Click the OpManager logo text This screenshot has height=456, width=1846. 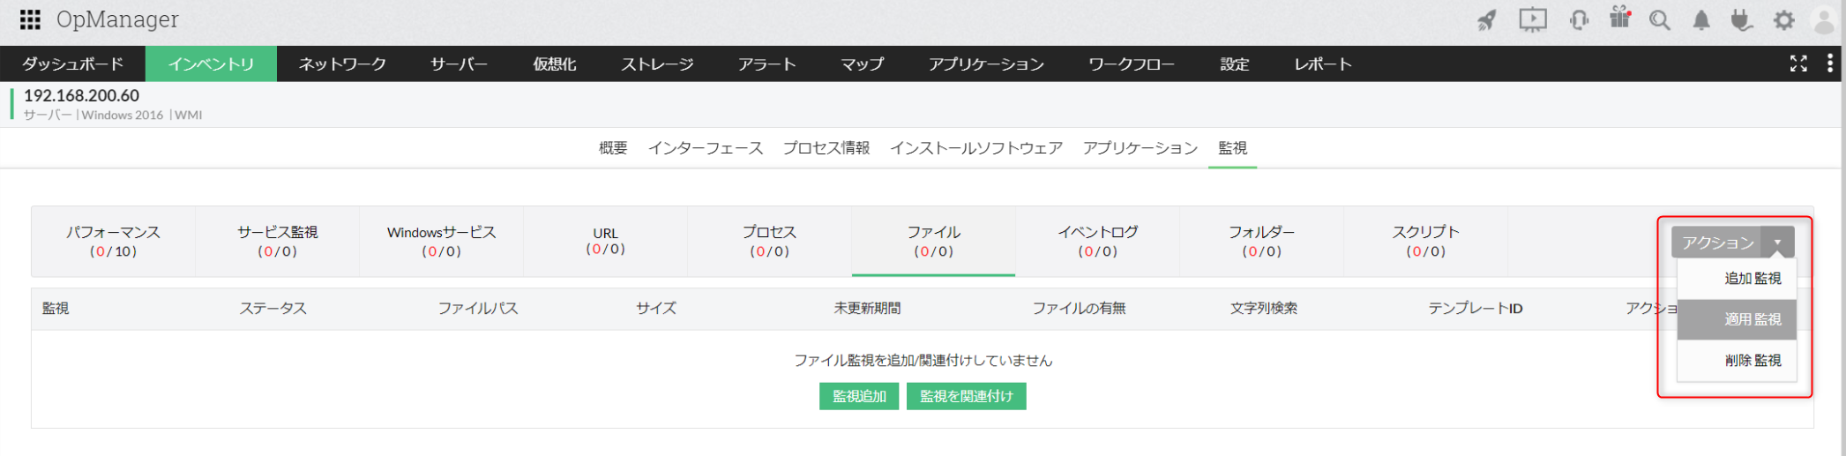[x=117, y=19]
